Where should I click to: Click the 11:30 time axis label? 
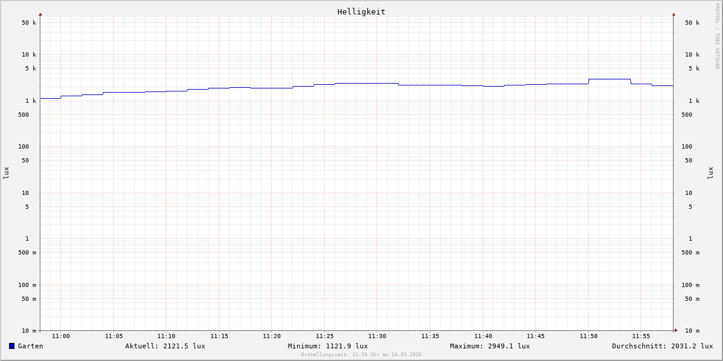[x=377, y=336]
